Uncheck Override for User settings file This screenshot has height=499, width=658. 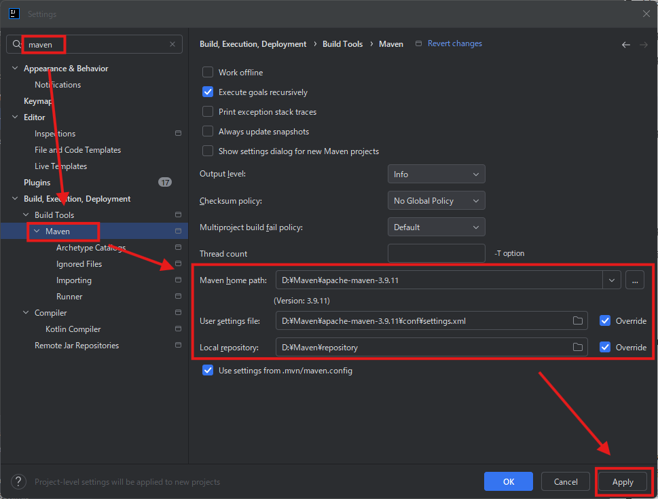click(605, 320)
